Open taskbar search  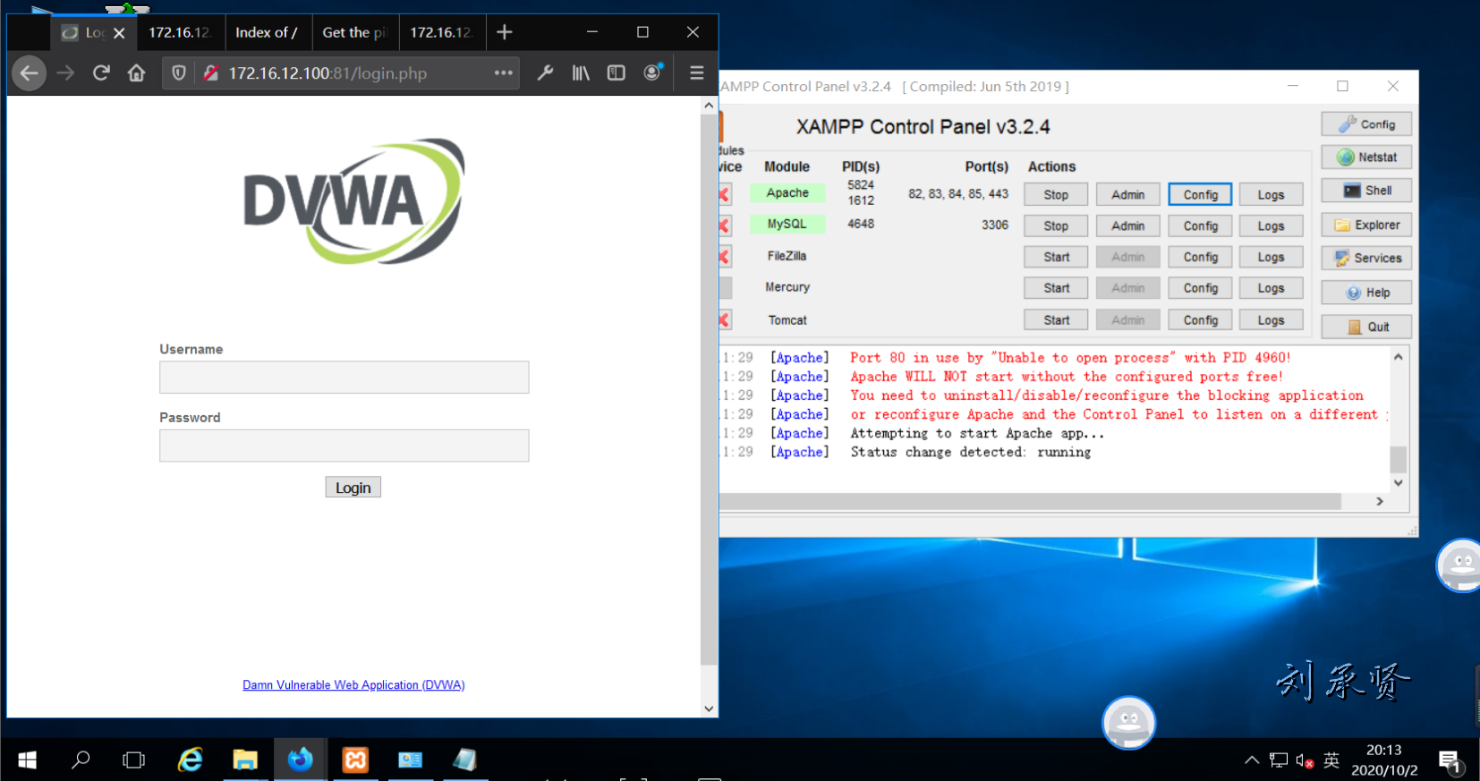tap(81, 760)
